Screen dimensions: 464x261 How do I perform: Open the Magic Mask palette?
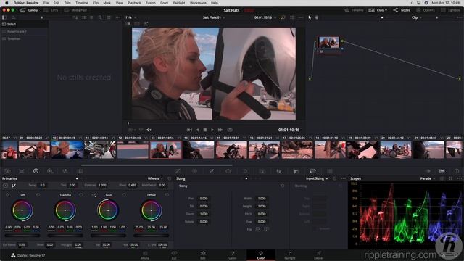tap(262, 171)
